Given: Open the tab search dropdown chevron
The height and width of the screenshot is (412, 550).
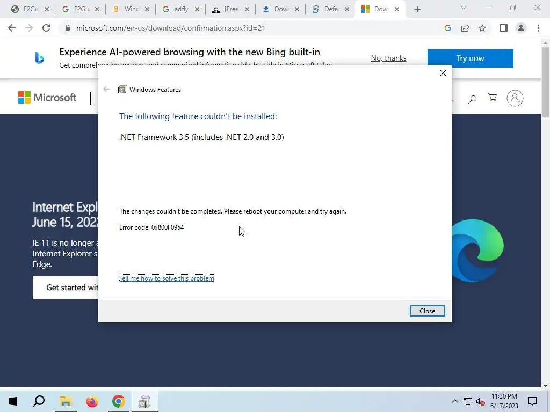Looking at the screenshot, I should click(464, 8).
